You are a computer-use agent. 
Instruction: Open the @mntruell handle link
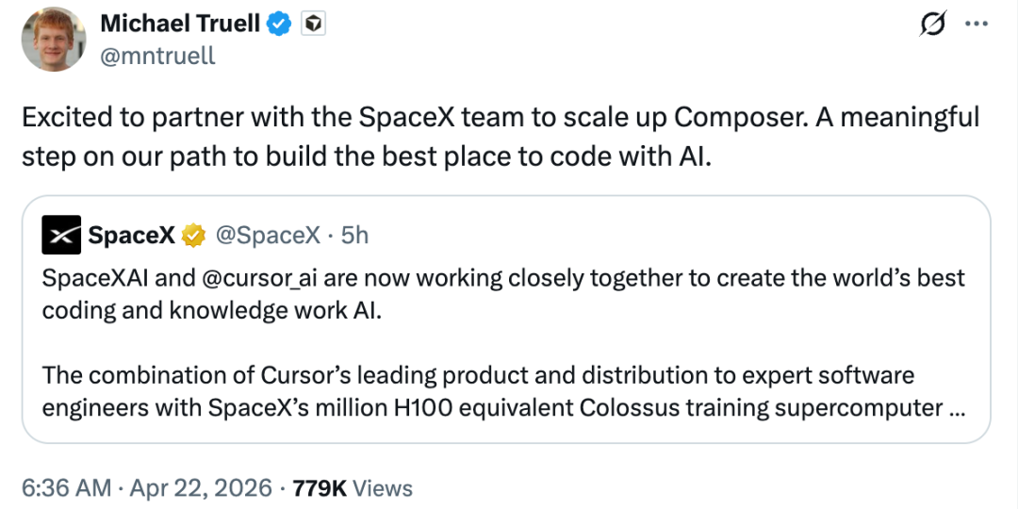point(157,56)
